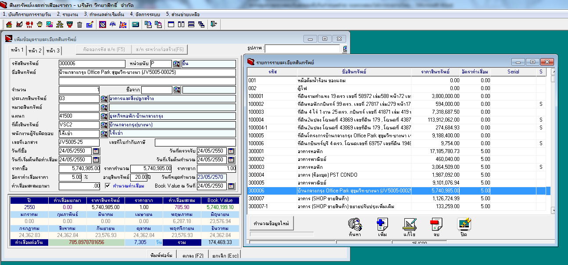Click the ลบ (delete) asset icon
This screenshot has height=265, width=568.
[x=436, y=226]
